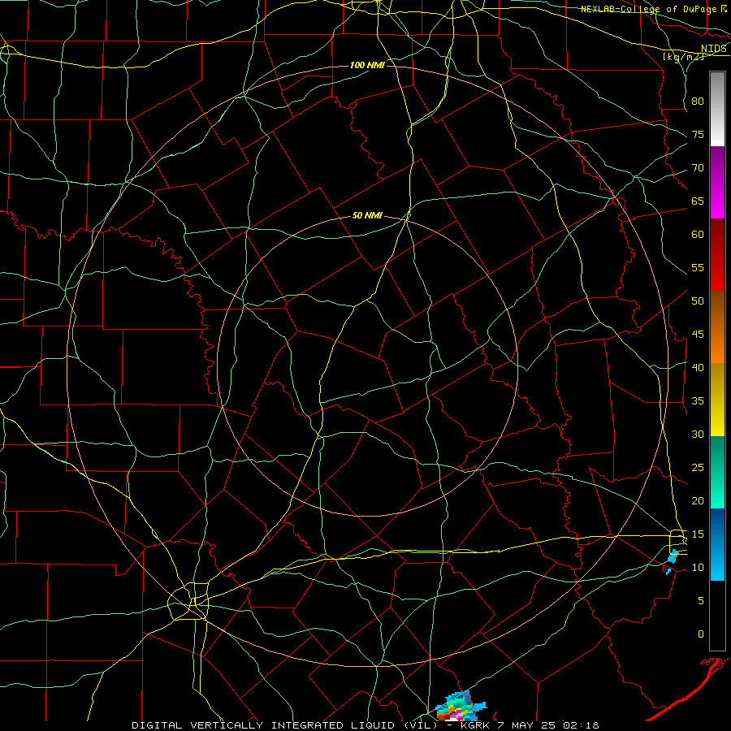
Task: Click the 65 value on the color scale
Action: coord(698,201)
